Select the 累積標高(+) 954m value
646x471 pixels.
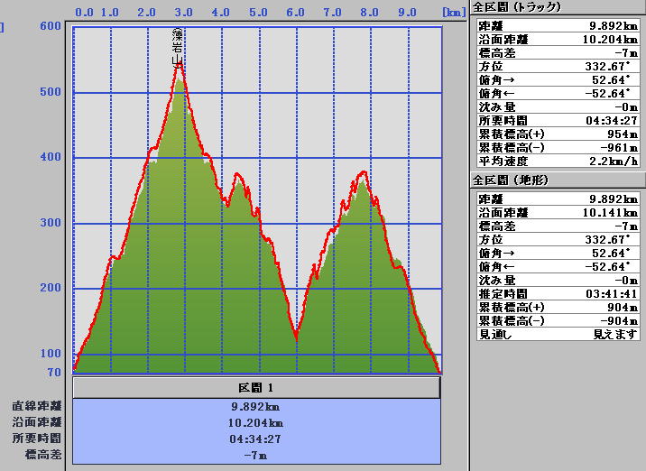click(x=618, y=134)
